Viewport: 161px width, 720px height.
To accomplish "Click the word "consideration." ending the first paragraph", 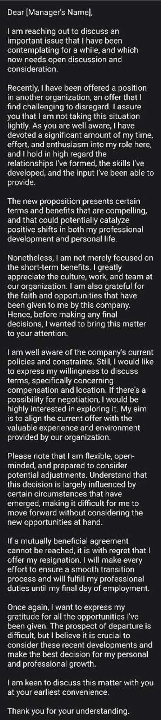I will pyautogui.click(x=33, y=69).
